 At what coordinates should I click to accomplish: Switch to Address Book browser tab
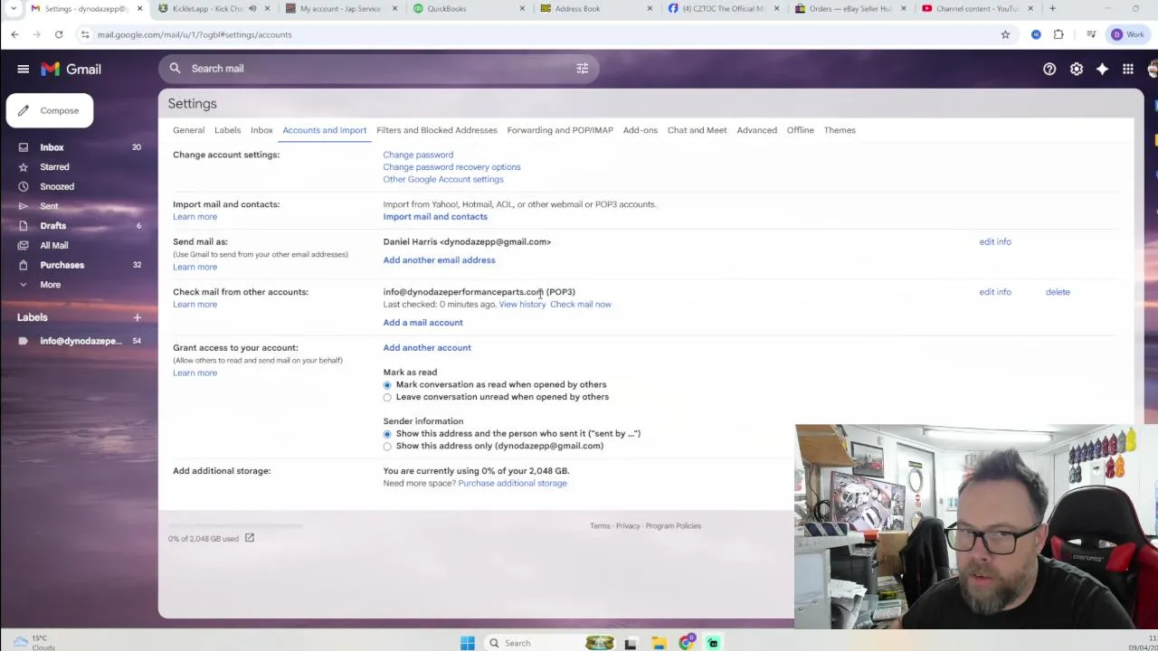[x=596, y=9]
